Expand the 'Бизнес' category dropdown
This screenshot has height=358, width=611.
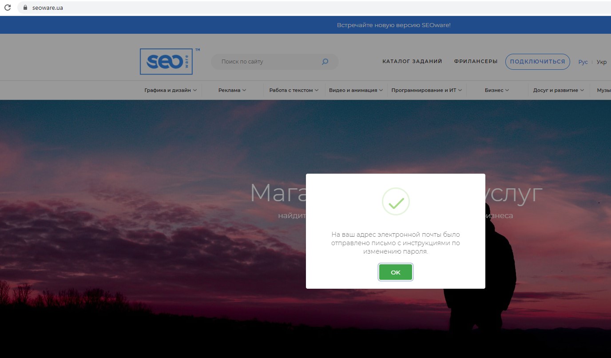point(497,90)
